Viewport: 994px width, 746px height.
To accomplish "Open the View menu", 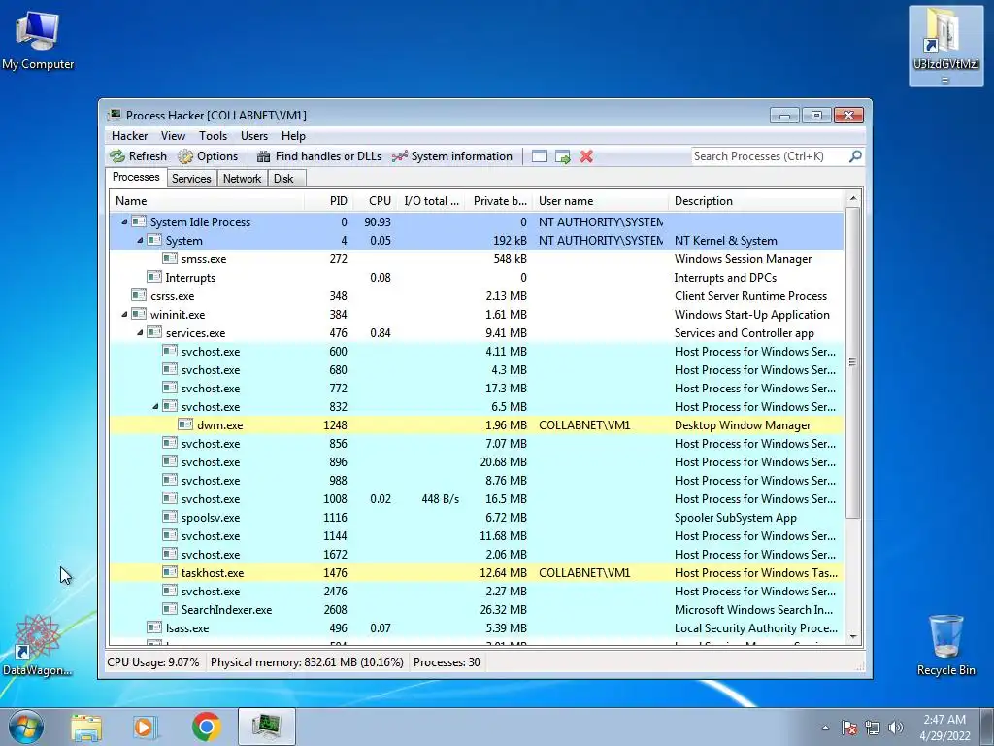I will pos(173,136).
